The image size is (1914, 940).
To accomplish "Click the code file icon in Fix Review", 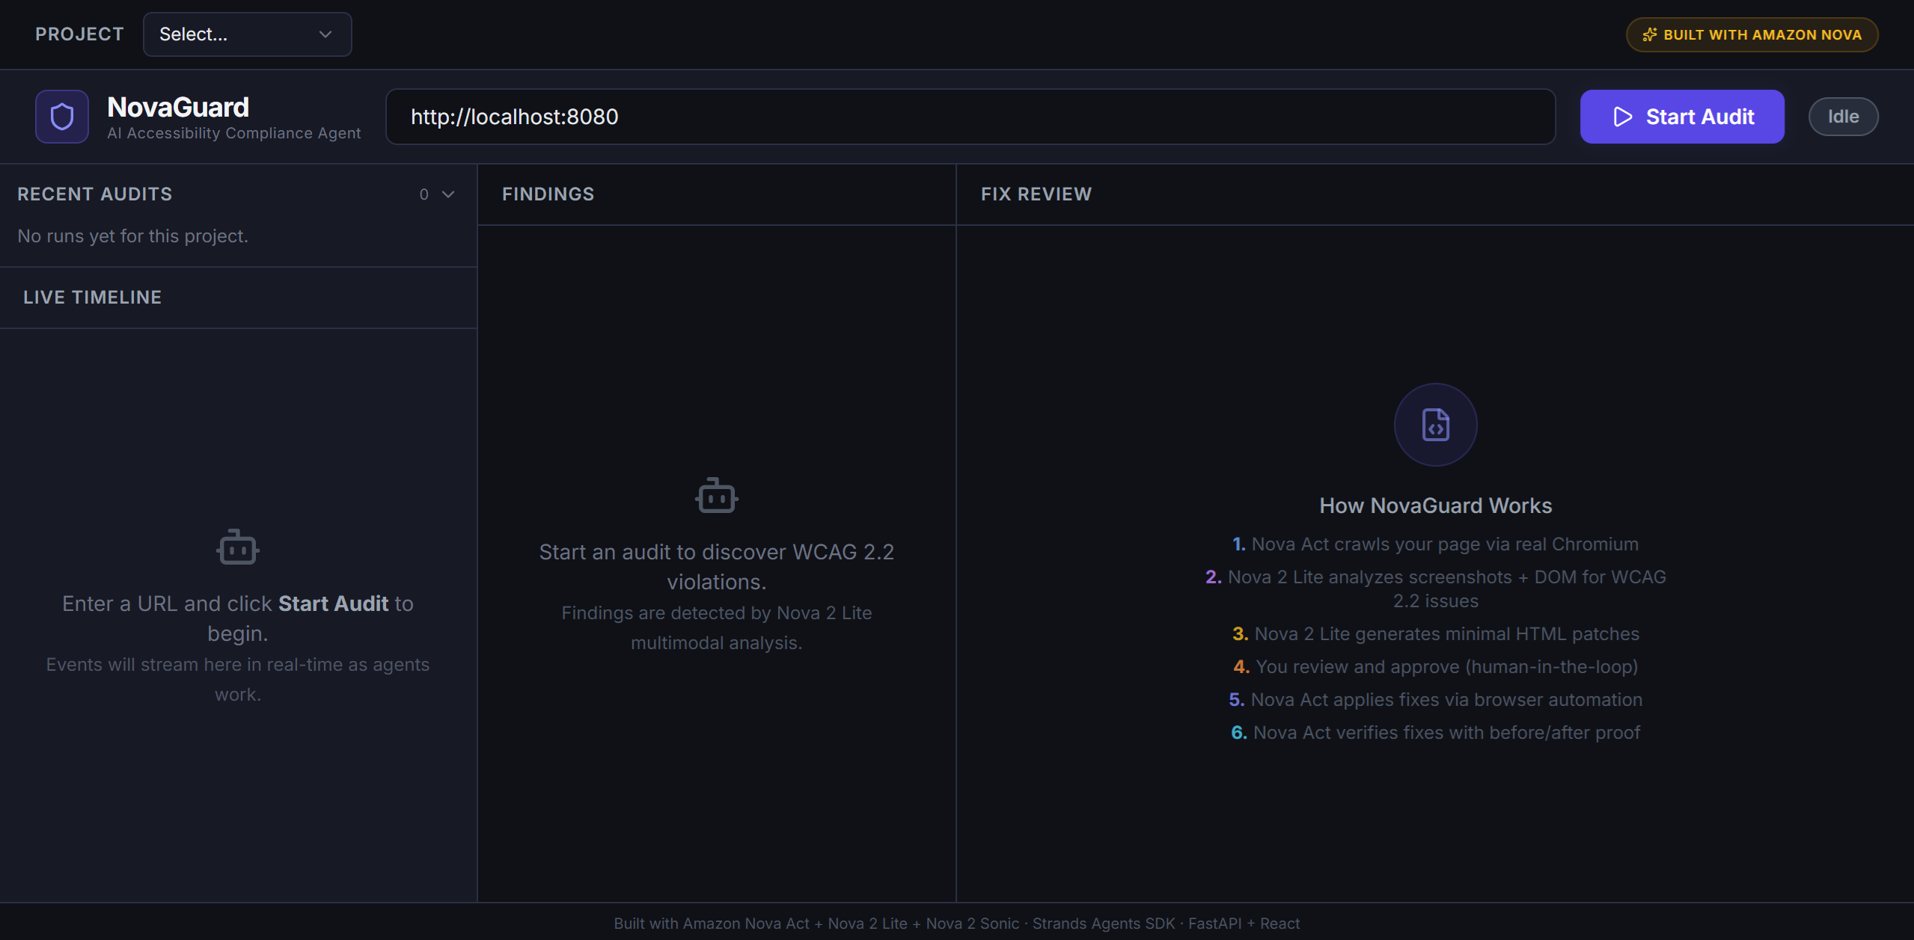I will [1435, 425].
